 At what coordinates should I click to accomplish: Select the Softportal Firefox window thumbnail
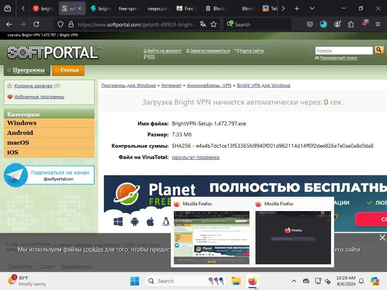point(212,238)
